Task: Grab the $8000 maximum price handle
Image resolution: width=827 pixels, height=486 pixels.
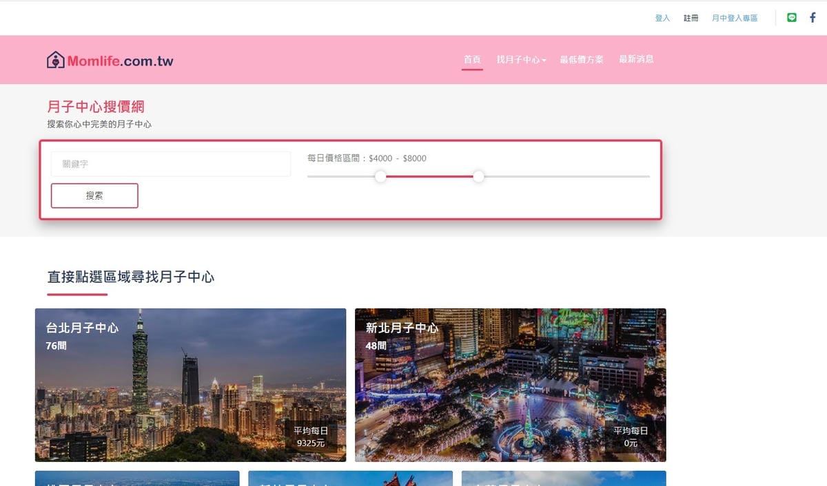Action: [478, 177]
